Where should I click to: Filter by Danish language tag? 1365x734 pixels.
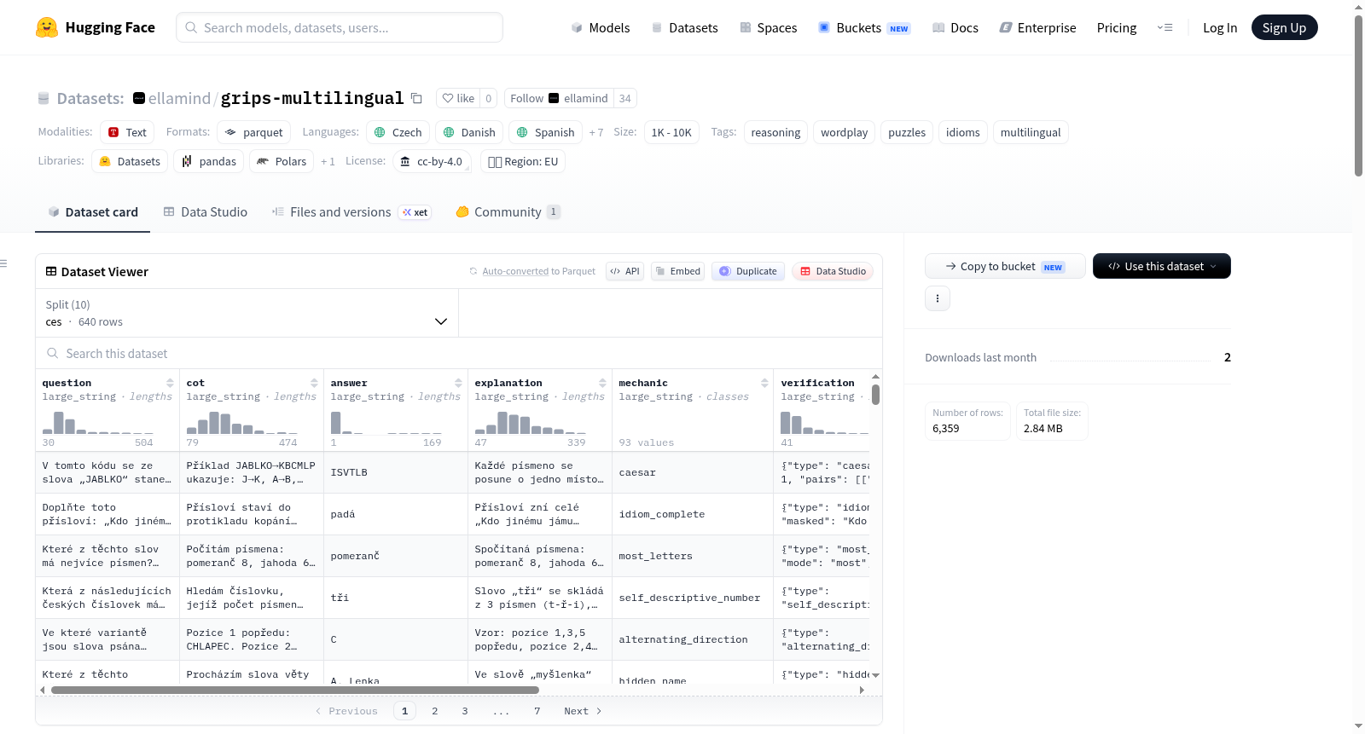tap(469, 132)
